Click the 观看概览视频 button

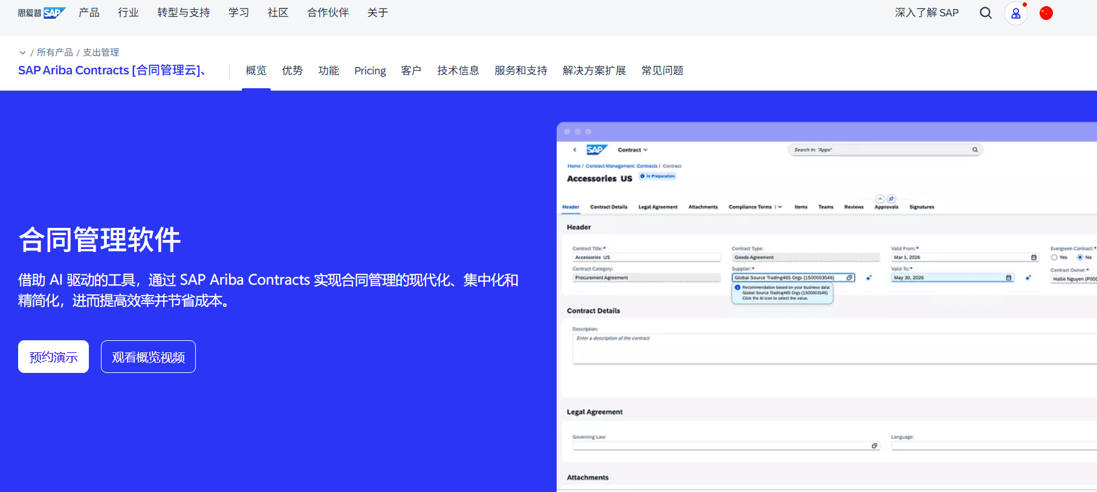[148, 357]
